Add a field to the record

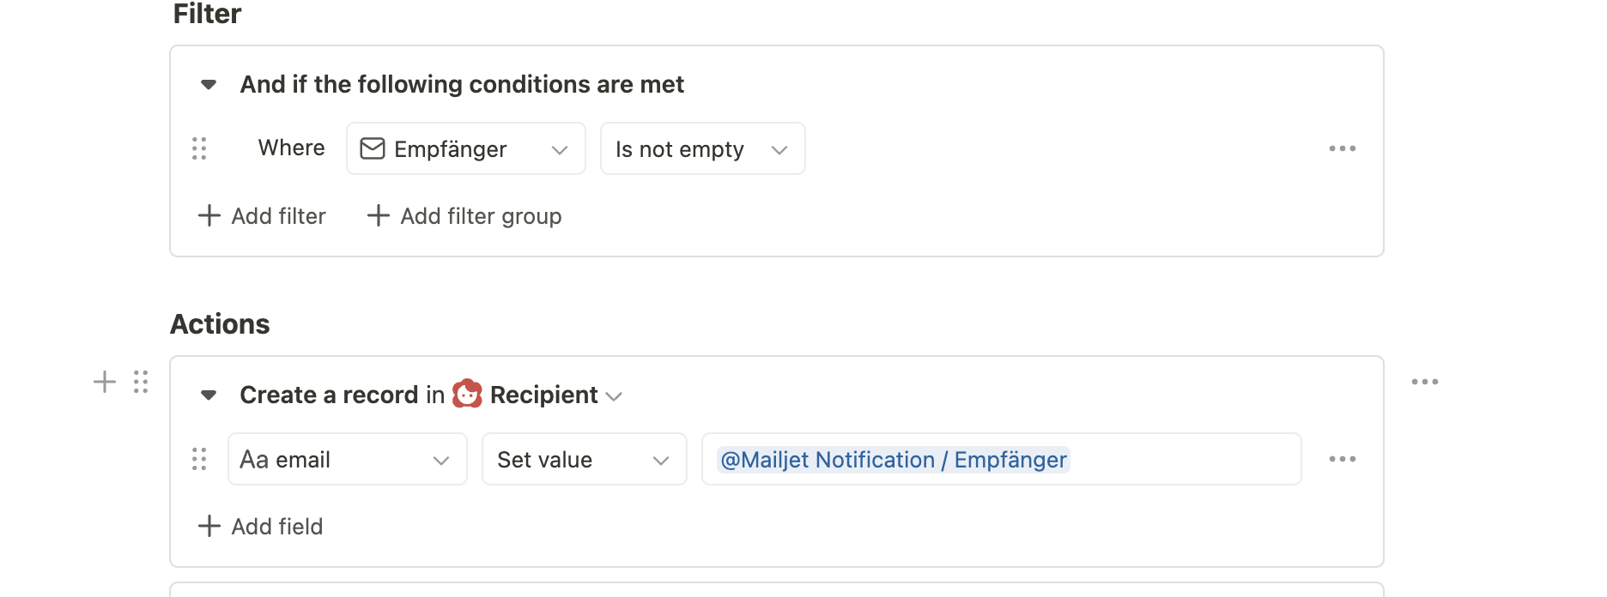(260, 527)
